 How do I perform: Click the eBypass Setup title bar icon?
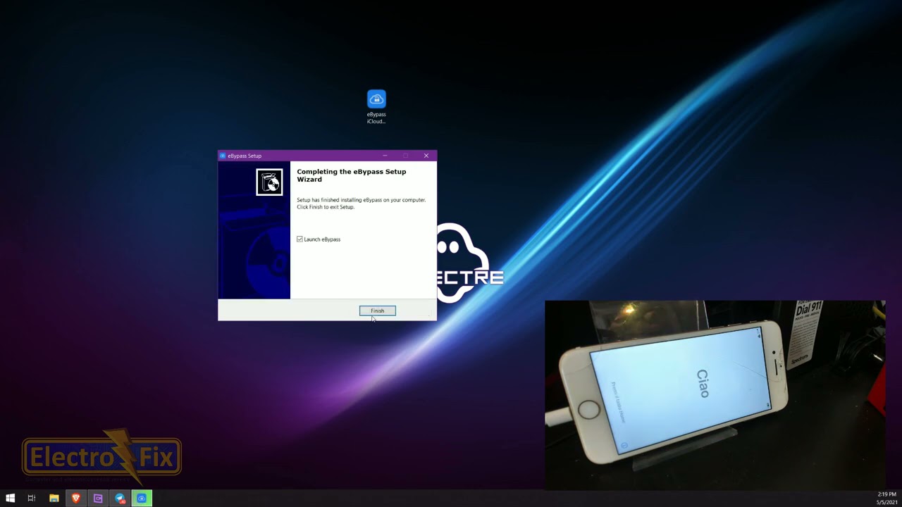(x=223, y=156)
